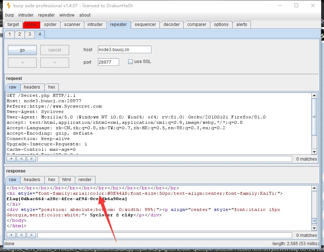This screenshot has height=252, width=324.
Task: Click the response length status text
Action: pos(296,244)
